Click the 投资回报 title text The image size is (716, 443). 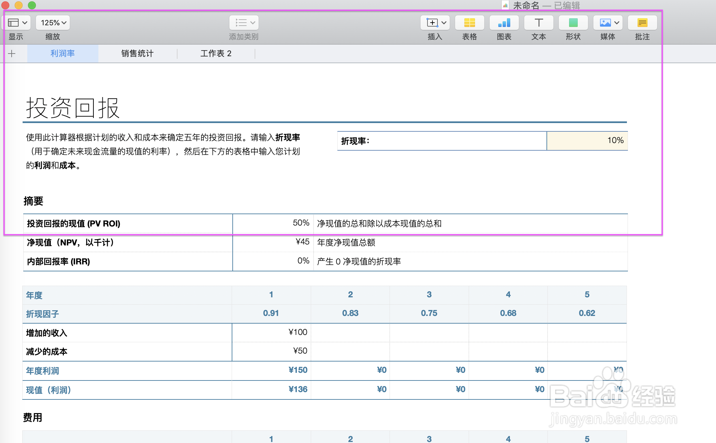(x=72, y=108)
